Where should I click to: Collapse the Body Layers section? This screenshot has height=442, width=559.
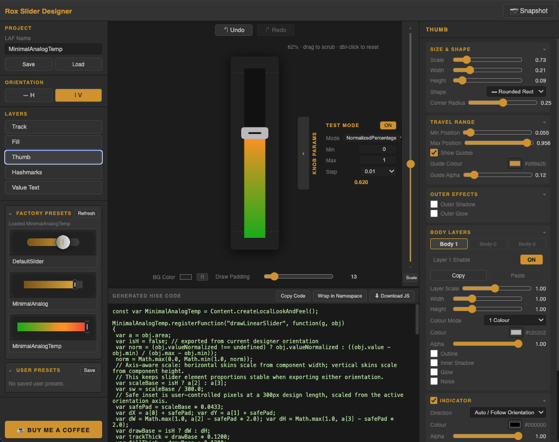(544, 232)
